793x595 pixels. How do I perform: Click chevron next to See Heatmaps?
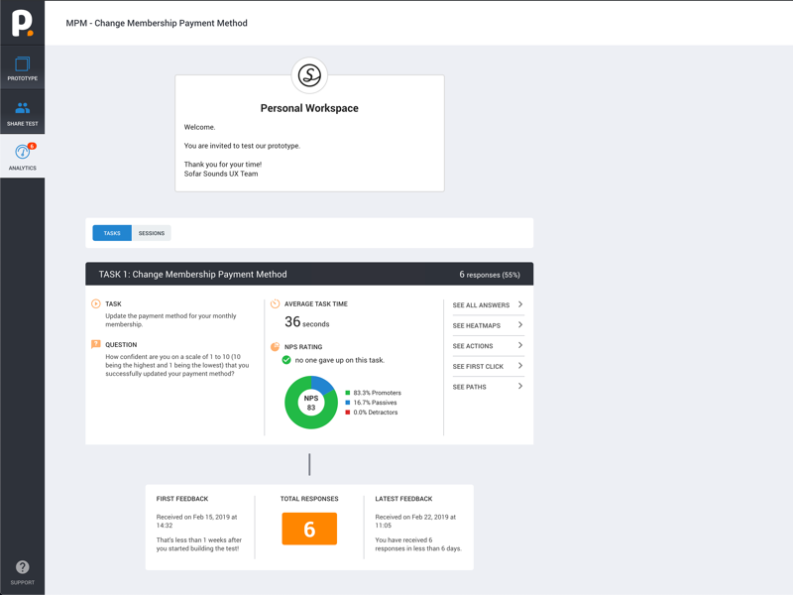click(519, 325)
